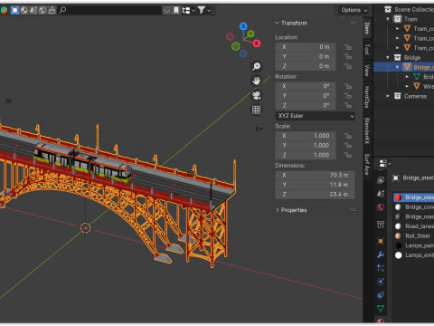Click the blue Z axis on navigation gizmo
Screen dimensions: 434x326
point(243,26)
